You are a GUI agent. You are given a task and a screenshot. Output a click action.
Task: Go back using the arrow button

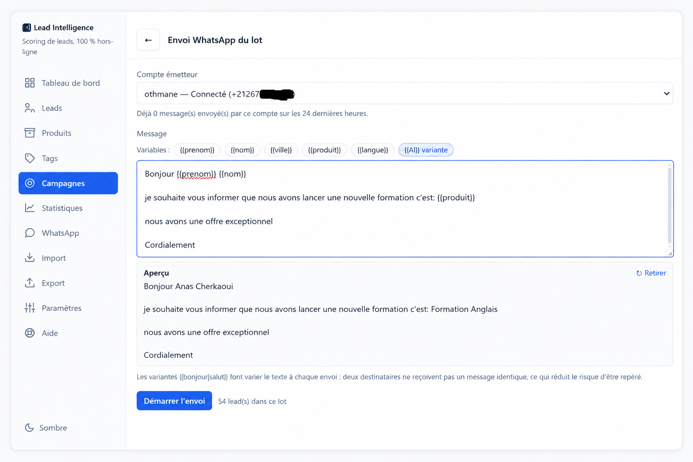[x=148, y=40]
